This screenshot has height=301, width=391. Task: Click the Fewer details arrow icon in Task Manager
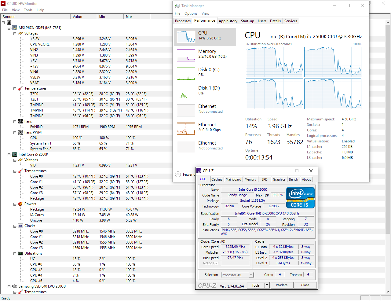pyautogui.click(x=178, y=174)
